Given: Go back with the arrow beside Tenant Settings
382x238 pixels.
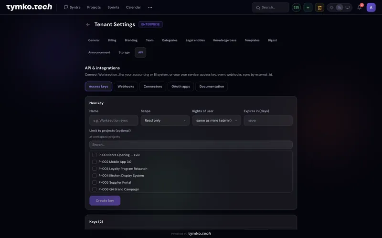Looking at the screenshot, I should pyautogui.click(x=88, y=24).
